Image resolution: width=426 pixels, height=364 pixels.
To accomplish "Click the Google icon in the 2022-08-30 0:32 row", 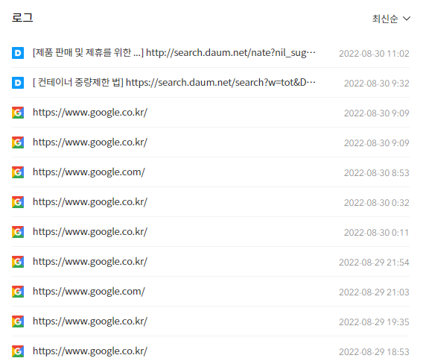I will 18,202.
